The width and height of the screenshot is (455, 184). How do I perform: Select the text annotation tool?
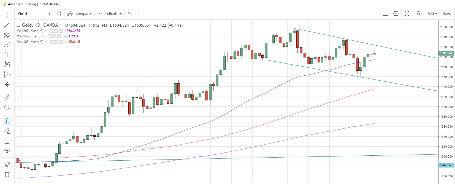(7, 54)
